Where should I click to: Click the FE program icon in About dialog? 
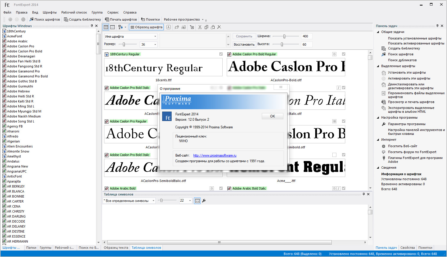pos(167,117)
